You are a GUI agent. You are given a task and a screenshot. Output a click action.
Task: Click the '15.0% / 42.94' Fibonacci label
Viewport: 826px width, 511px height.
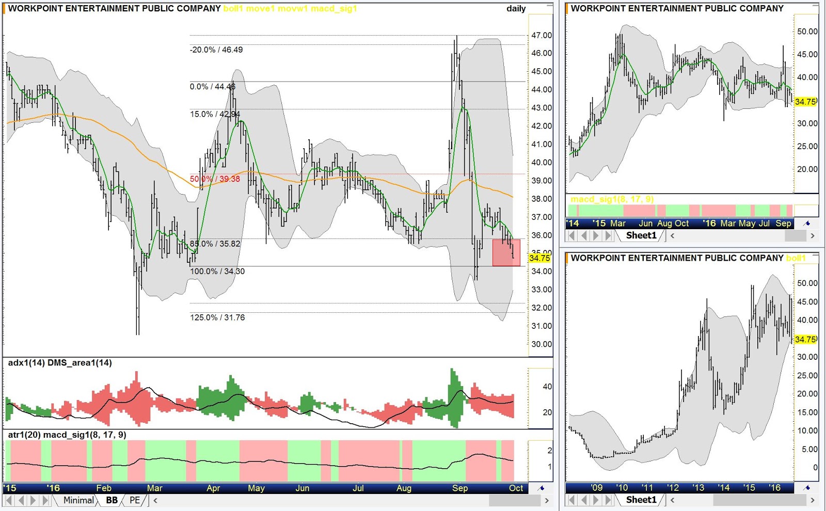pos(215,115)
